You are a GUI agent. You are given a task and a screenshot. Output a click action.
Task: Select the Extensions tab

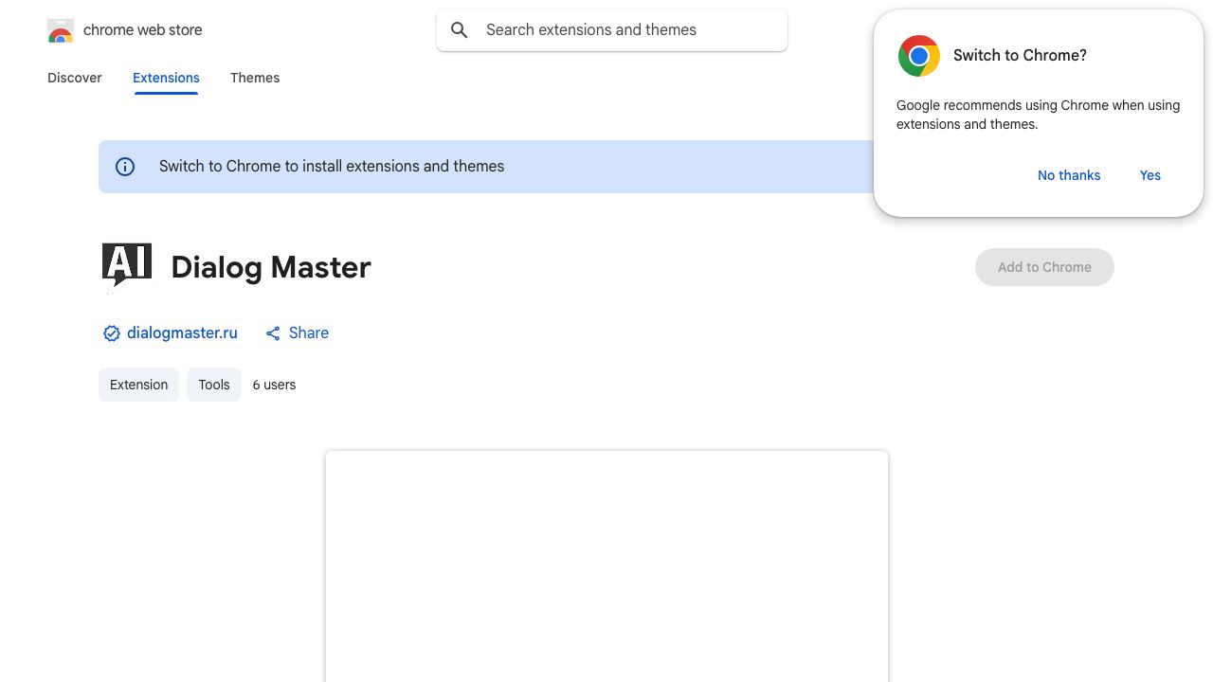(166, 78)
